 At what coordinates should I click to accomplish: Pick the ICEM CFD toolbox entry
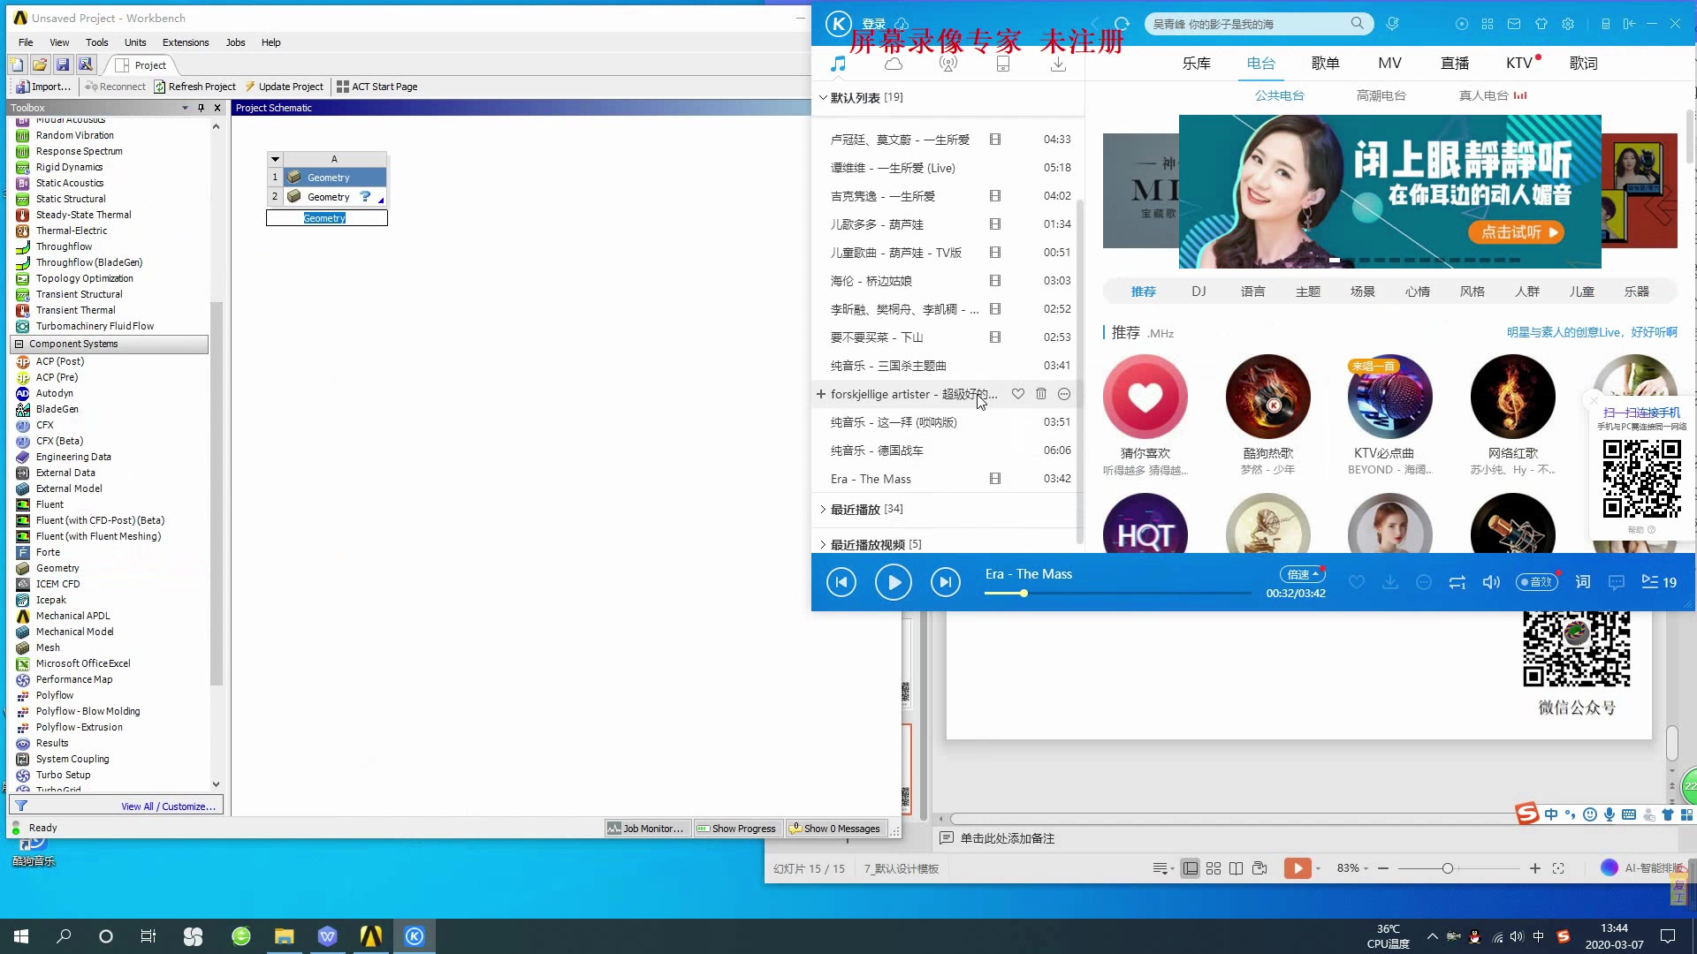[57, 584]
